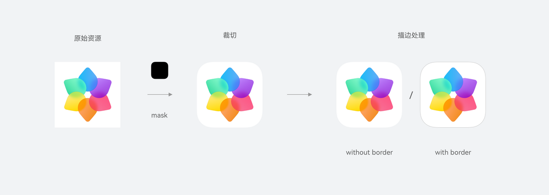This screenshot has width=549, height=195.
Task: Click the with border caption
Action: pyautogui.click(x=453, y=152)
